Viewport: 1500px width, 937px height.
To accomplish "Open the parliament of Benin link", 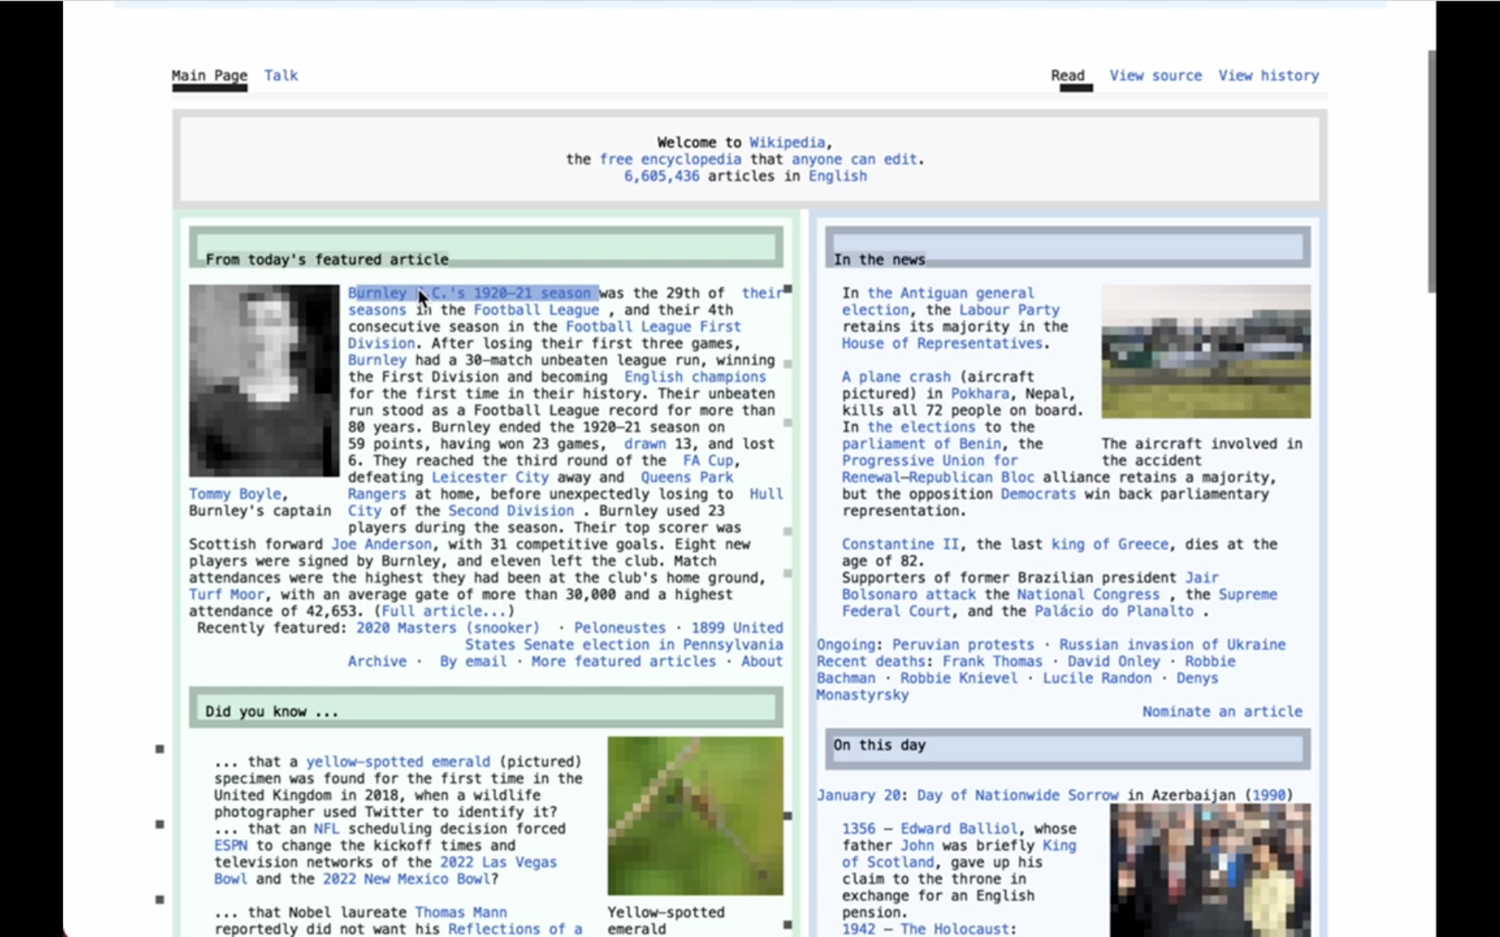I will point(921,444).
